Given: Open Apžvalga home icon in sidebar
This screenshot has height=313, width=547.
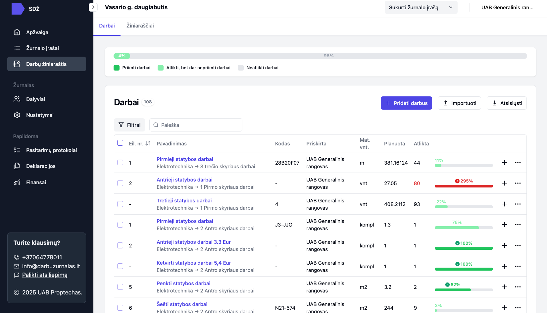Looking at the screenshot, I should (17, 32).
